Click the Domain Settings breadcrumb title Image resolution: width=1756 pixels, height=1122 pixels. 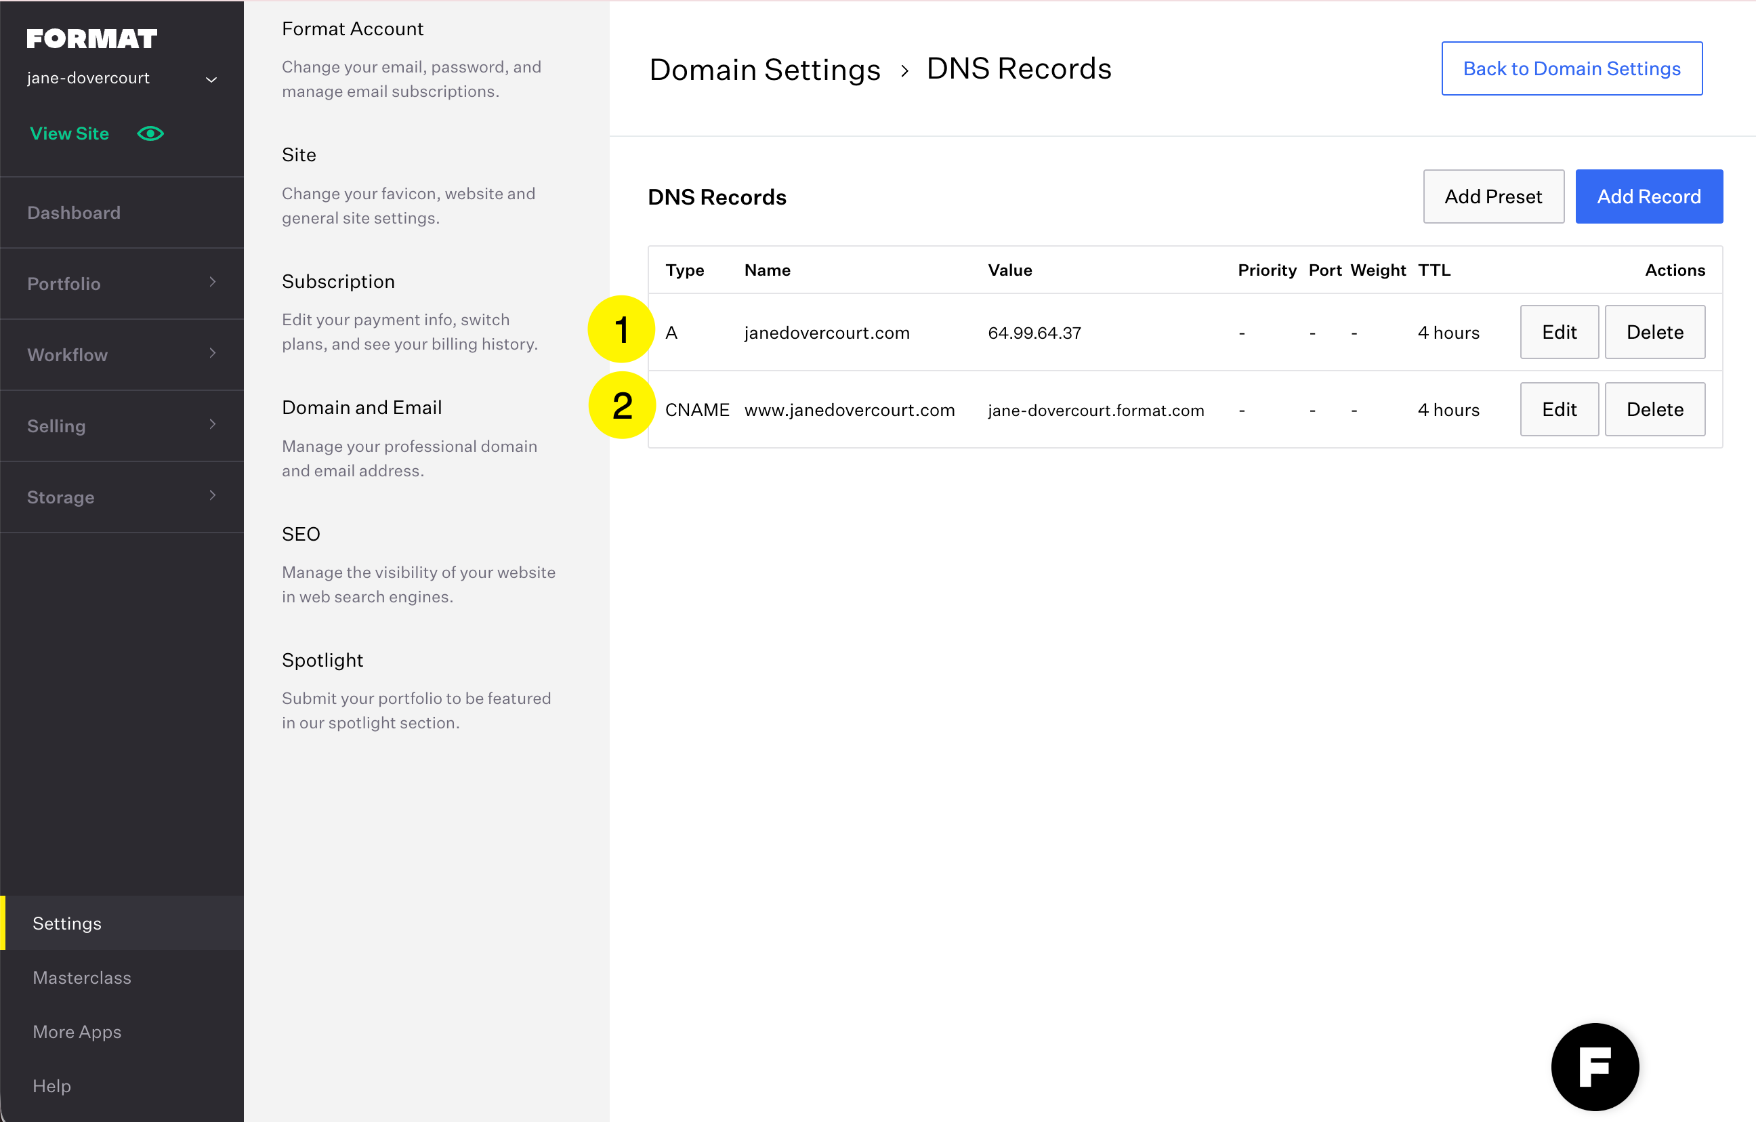(x=764, y=70)
